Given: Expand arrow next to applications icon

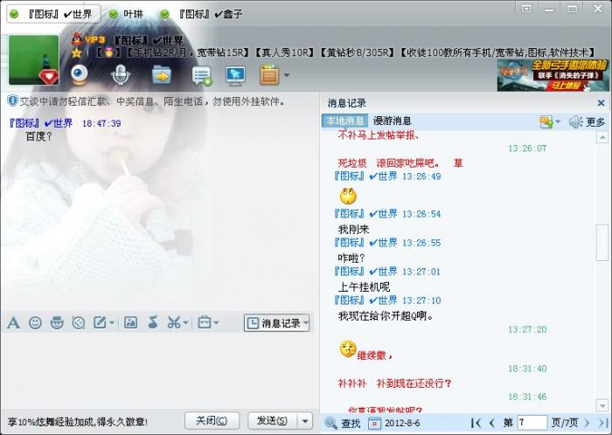Looking at the screenshot, I should click(287, 75).
